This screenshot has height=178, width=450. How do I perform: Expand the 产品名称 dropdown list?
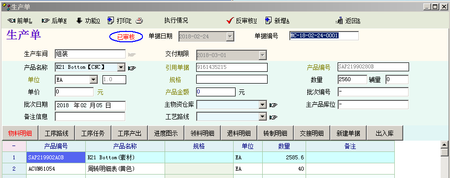121,67
